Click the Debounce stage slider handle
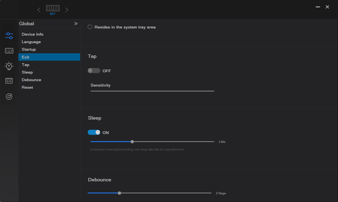 (x=119, y=193)
